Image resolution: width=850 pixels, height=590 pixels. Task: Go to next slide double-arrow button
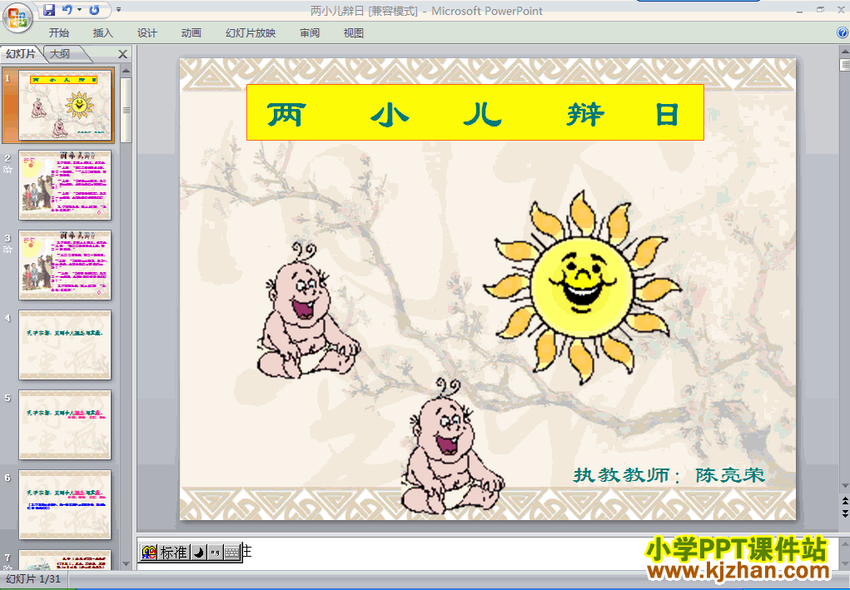pos(844,513)
